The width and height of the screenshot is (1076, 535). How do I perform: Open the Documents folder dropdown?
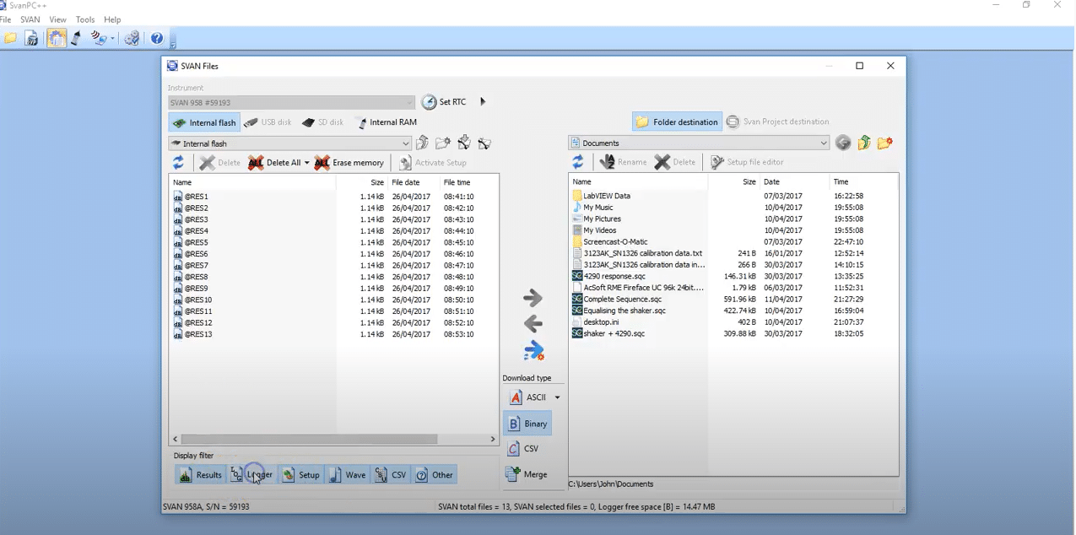[824, 143]
